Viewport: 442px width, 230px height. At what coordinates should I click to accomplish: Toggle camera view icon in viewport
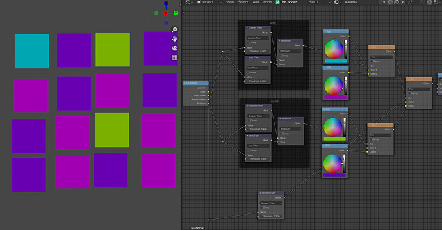click(x=174, y=48)
